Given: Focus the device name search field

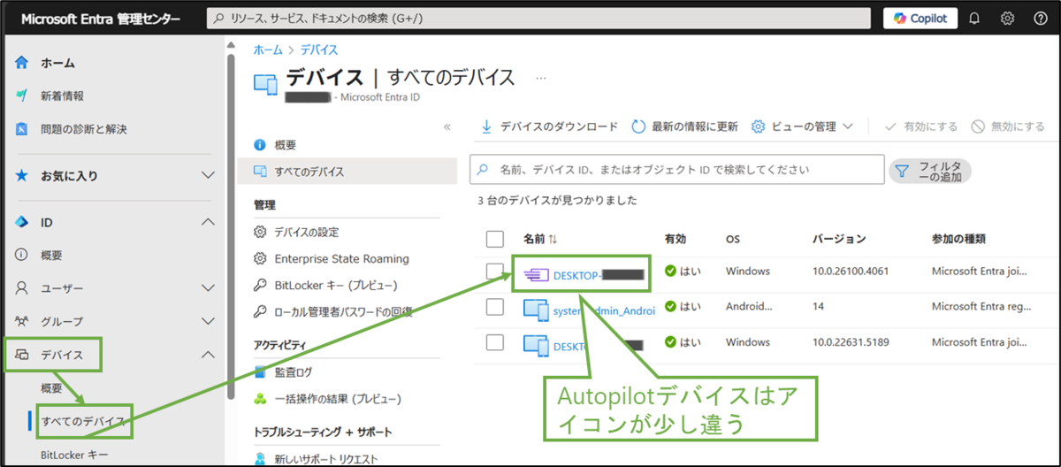Looking at the screenshot, I should 676,169.
